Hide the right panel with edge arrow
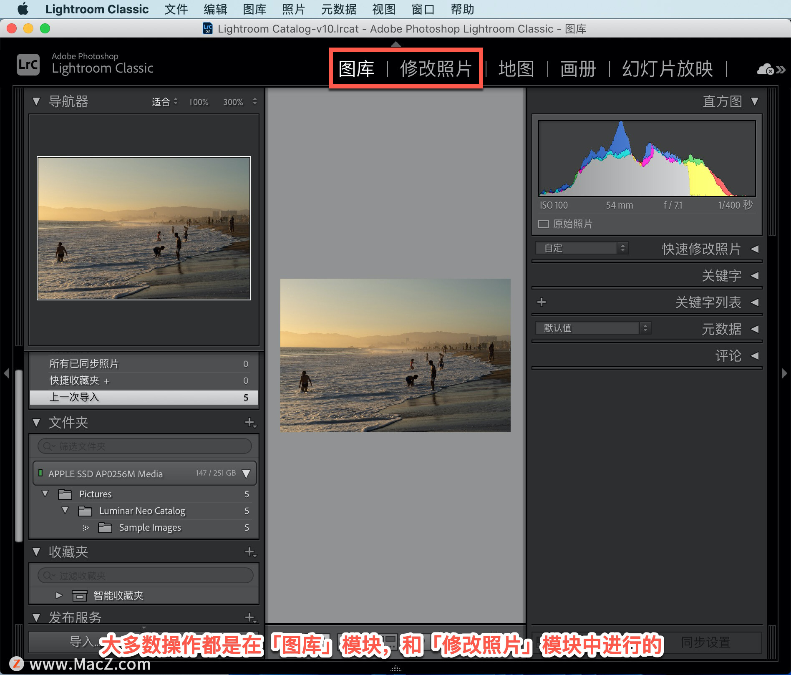 tap(784, 373)
